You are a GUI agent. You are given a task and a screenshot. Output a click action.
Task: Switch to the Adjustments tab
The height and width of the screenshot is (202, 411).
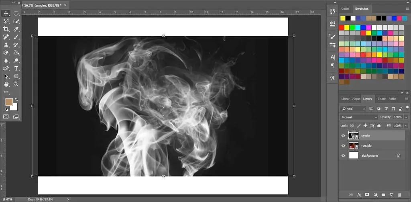tap(356, 99)
